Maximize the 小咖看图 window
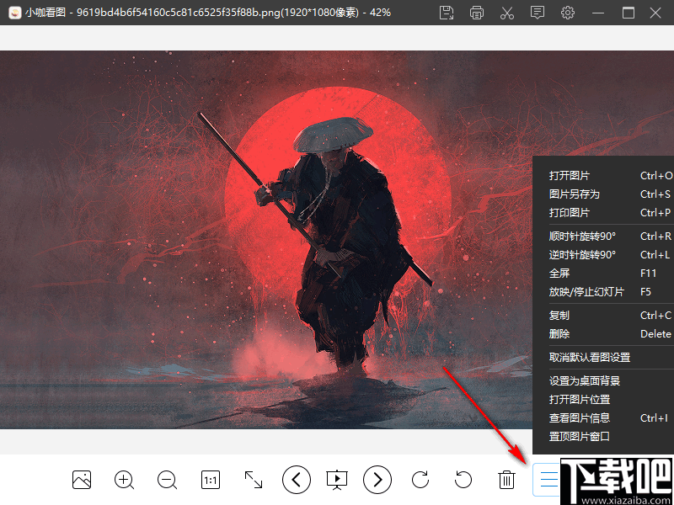 629,13
